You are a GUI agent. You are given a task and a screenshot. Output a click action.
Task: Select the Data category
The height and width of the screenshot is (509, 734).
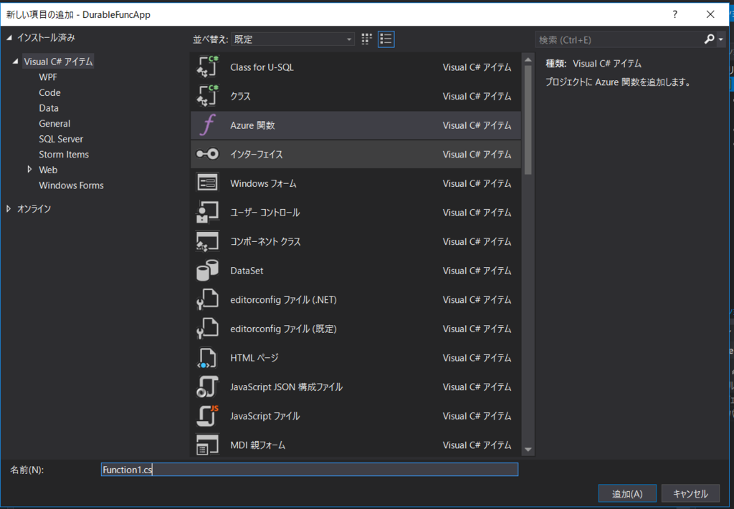(49, 108)
